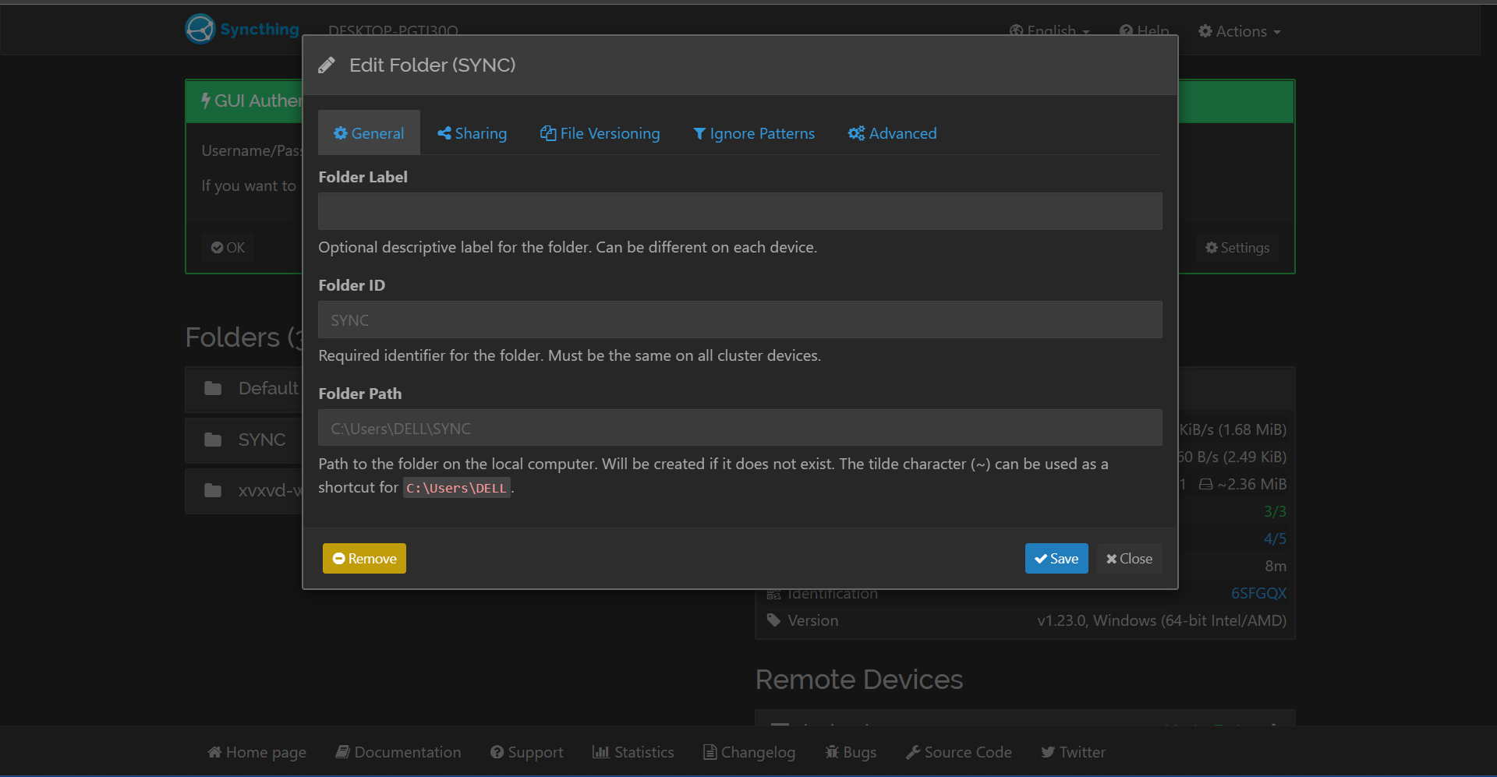
Task: Remove the SYNC folder
Action: (x=363, y=558)
